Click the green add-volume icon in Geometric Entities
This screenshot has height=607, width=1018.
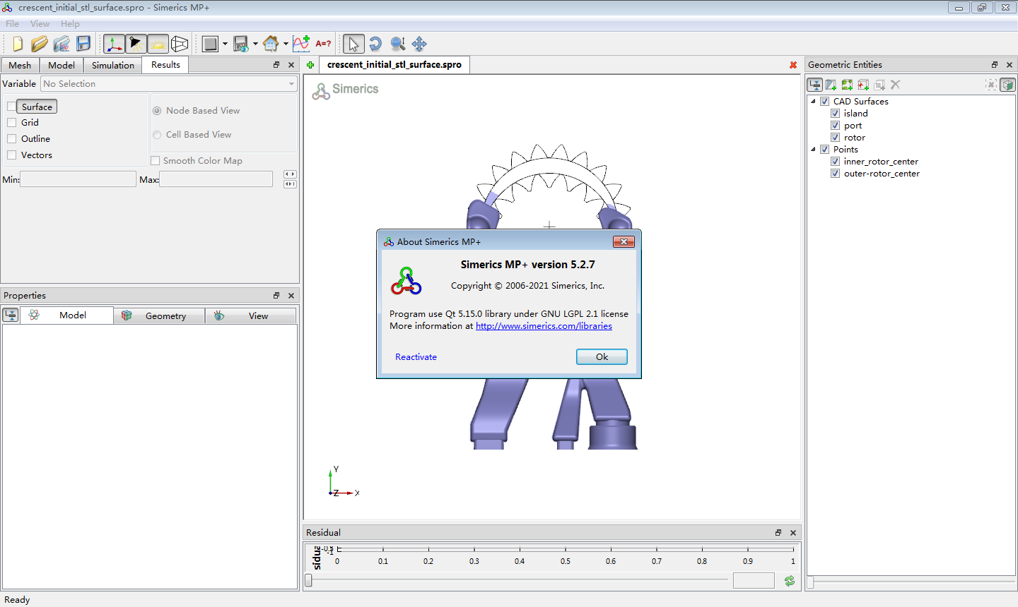click(x=847, y=85)
